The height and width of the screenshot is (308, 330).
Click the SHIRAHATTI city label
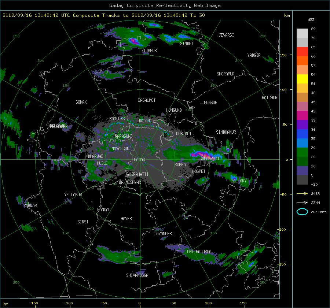point(137,174)
